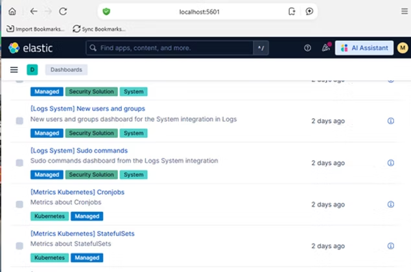
Task: View info for Sudo commands dashboard
Action: pos(390,163)
